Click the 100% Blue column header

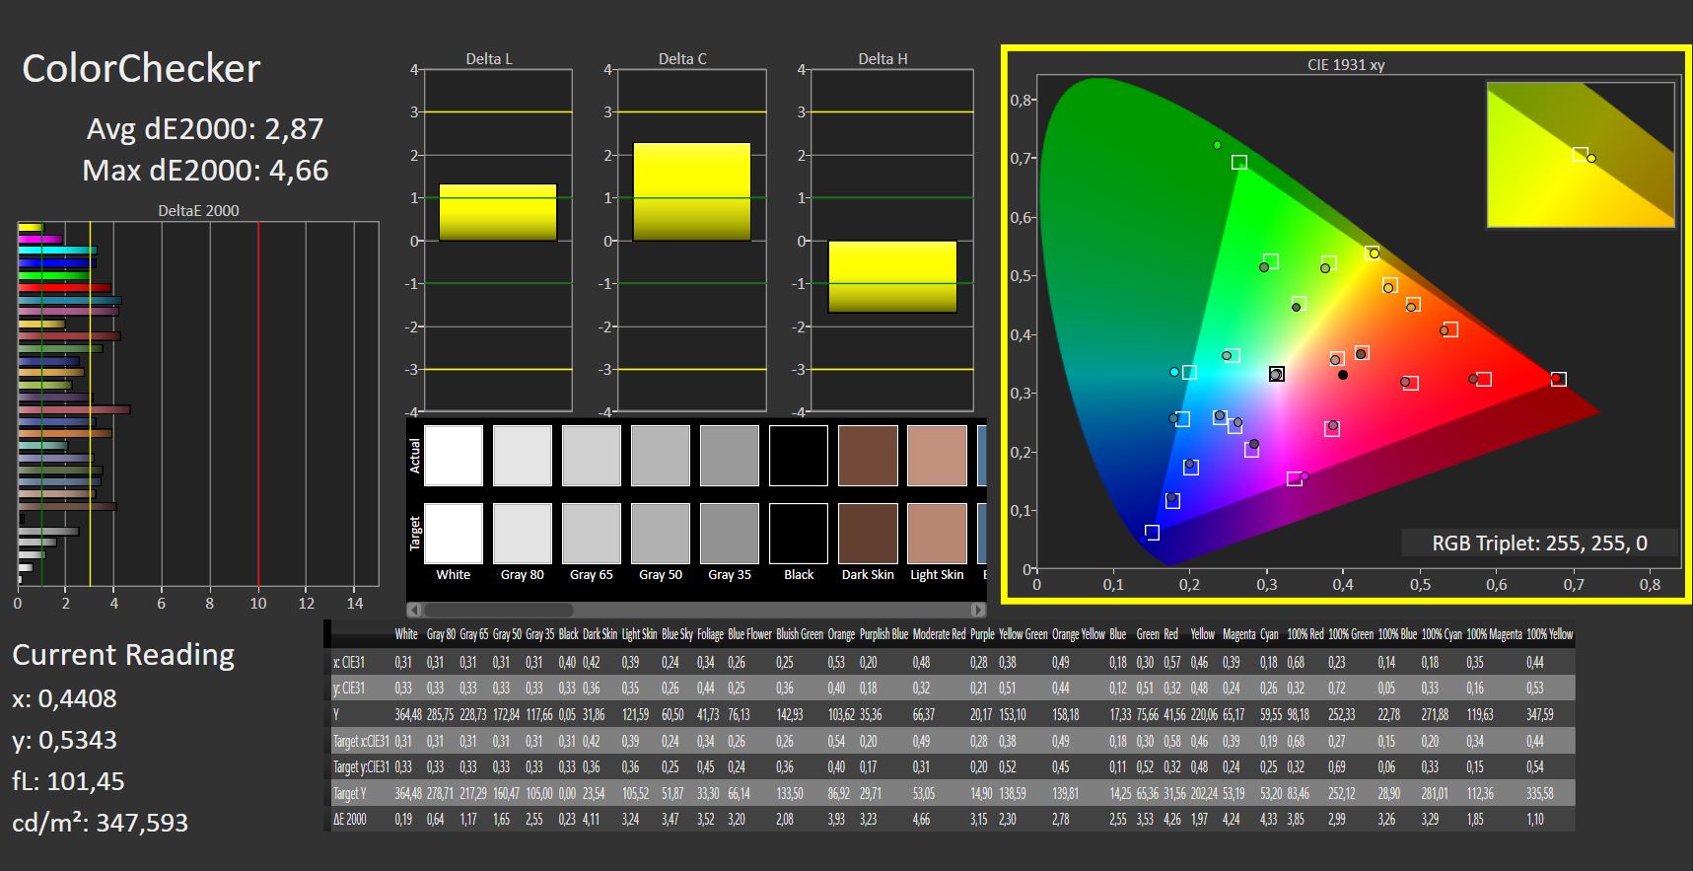(x=1397, y=634)
